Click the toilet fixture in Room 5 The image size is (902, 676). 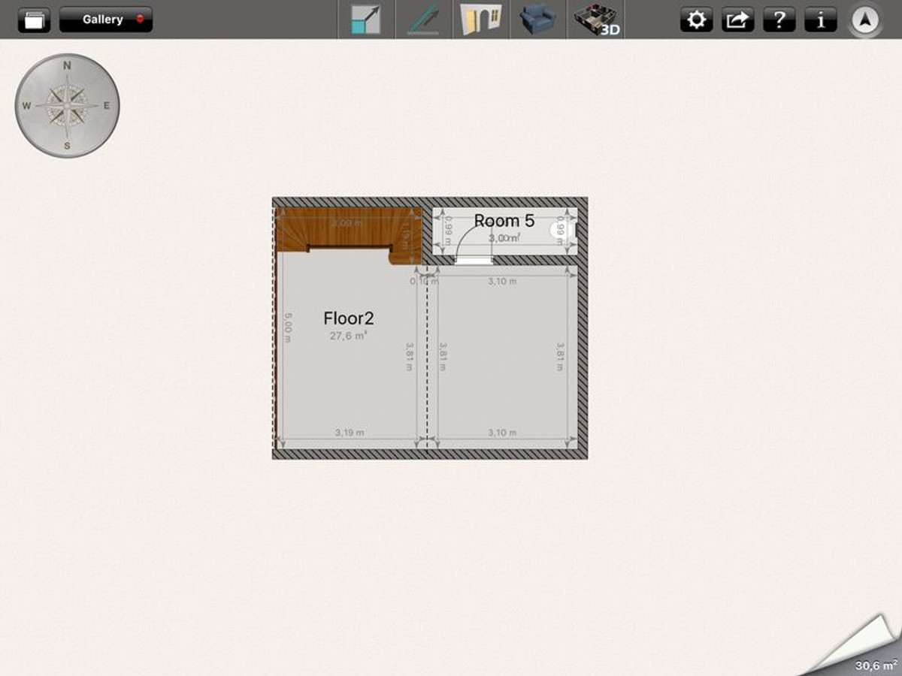pos(560,231)
